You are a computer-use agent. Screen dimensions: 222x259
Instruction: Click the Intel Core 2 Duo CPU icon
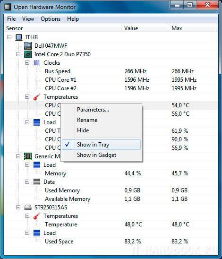click(28, 54)
